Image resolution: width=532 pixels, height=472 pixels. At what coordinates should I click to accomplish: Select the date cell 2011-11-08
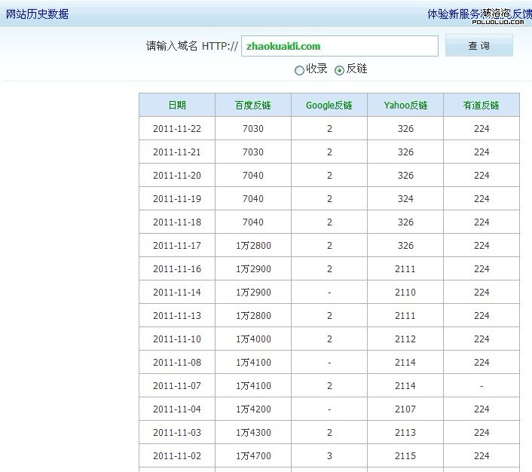[x=177, y=363]
